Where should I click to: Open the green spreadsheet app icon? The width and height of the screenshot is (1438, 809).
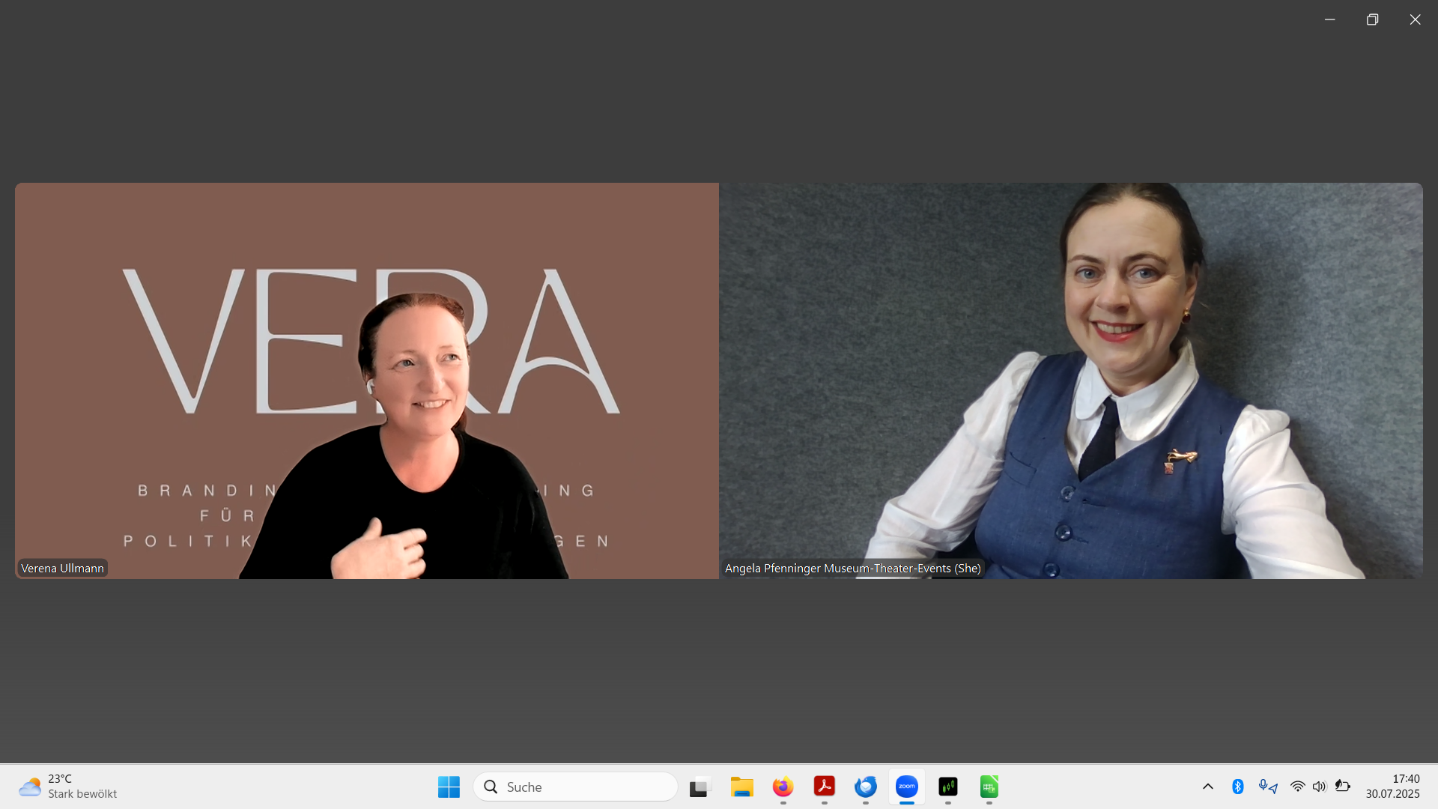989,787
